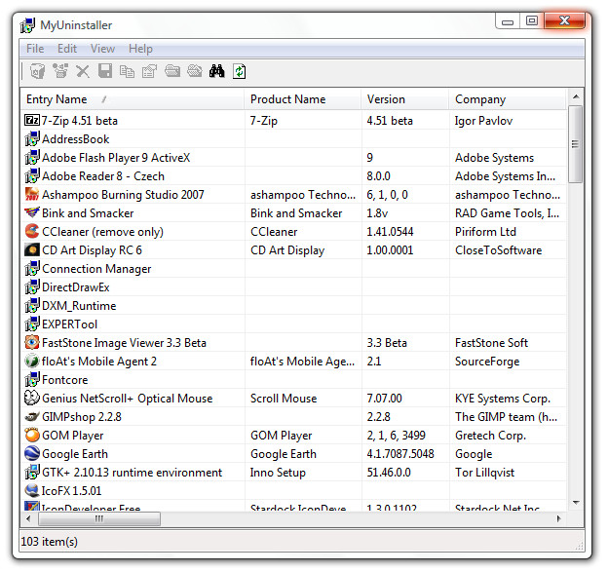Image resolution: width=608 pixels, height=572 pixels.
Task: Click the Piriform Ltd company cell
Action: (485, 232)
